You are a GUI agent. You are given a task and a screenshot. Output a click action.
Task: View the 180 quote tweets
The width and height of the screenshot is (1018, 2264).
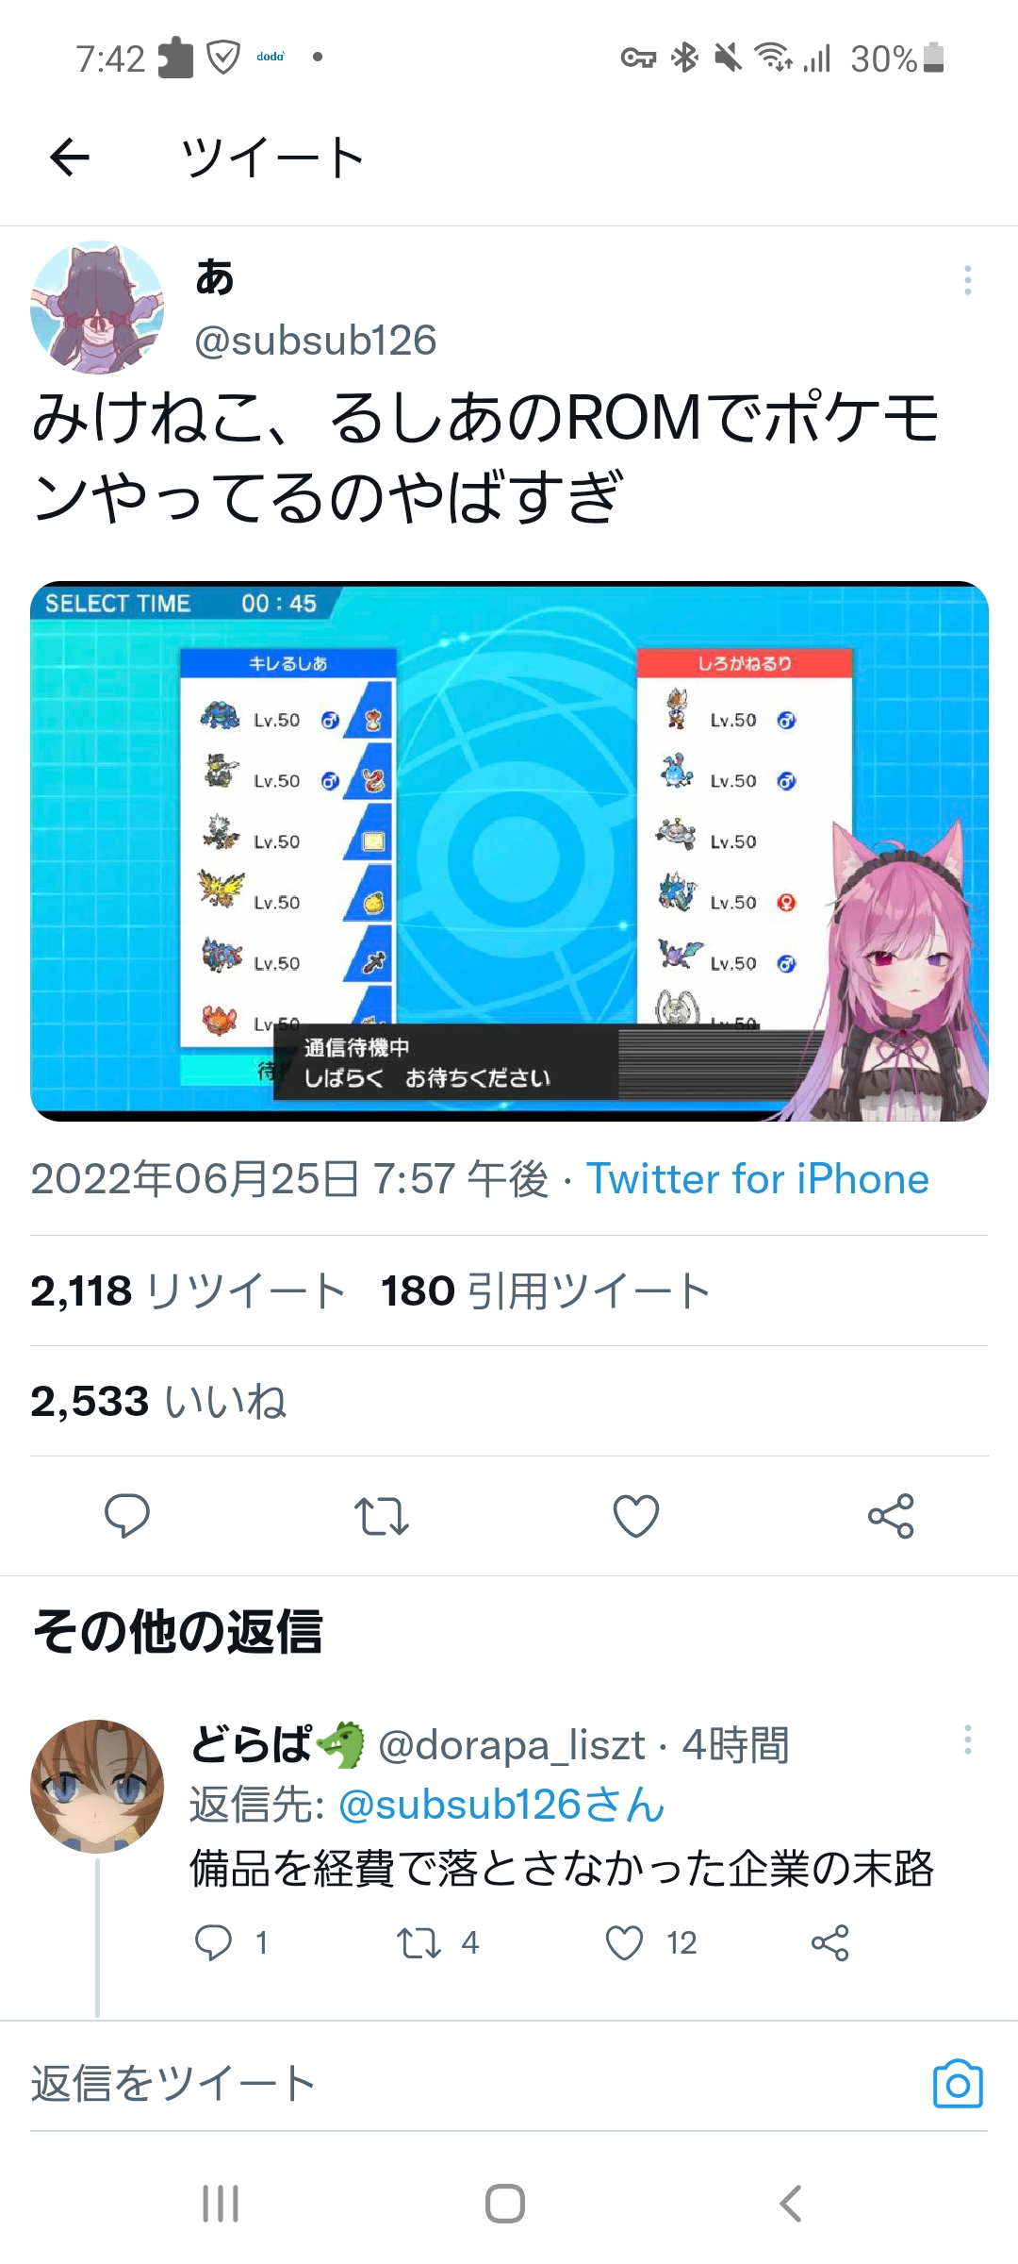pos(545,1290)
